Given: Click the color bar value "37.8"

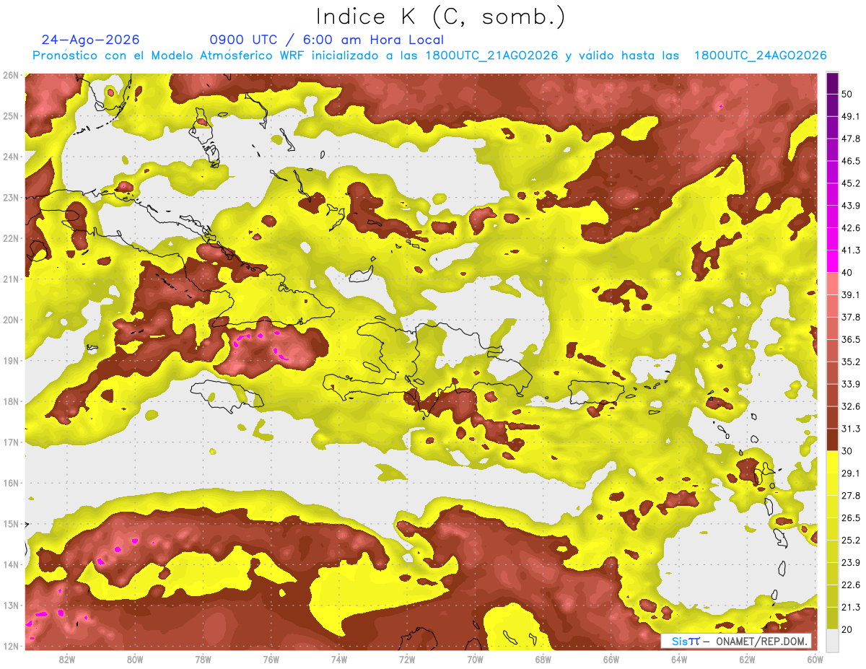Looking at the screenshot, I should (x=850, y=317).
